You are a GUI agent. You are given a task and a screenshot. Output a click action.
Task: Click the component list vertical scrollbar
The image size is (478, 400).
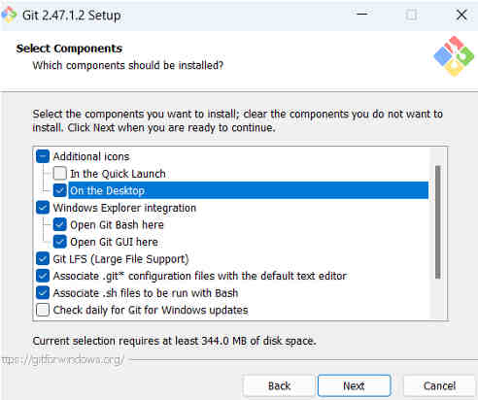(x=438, y=222)
